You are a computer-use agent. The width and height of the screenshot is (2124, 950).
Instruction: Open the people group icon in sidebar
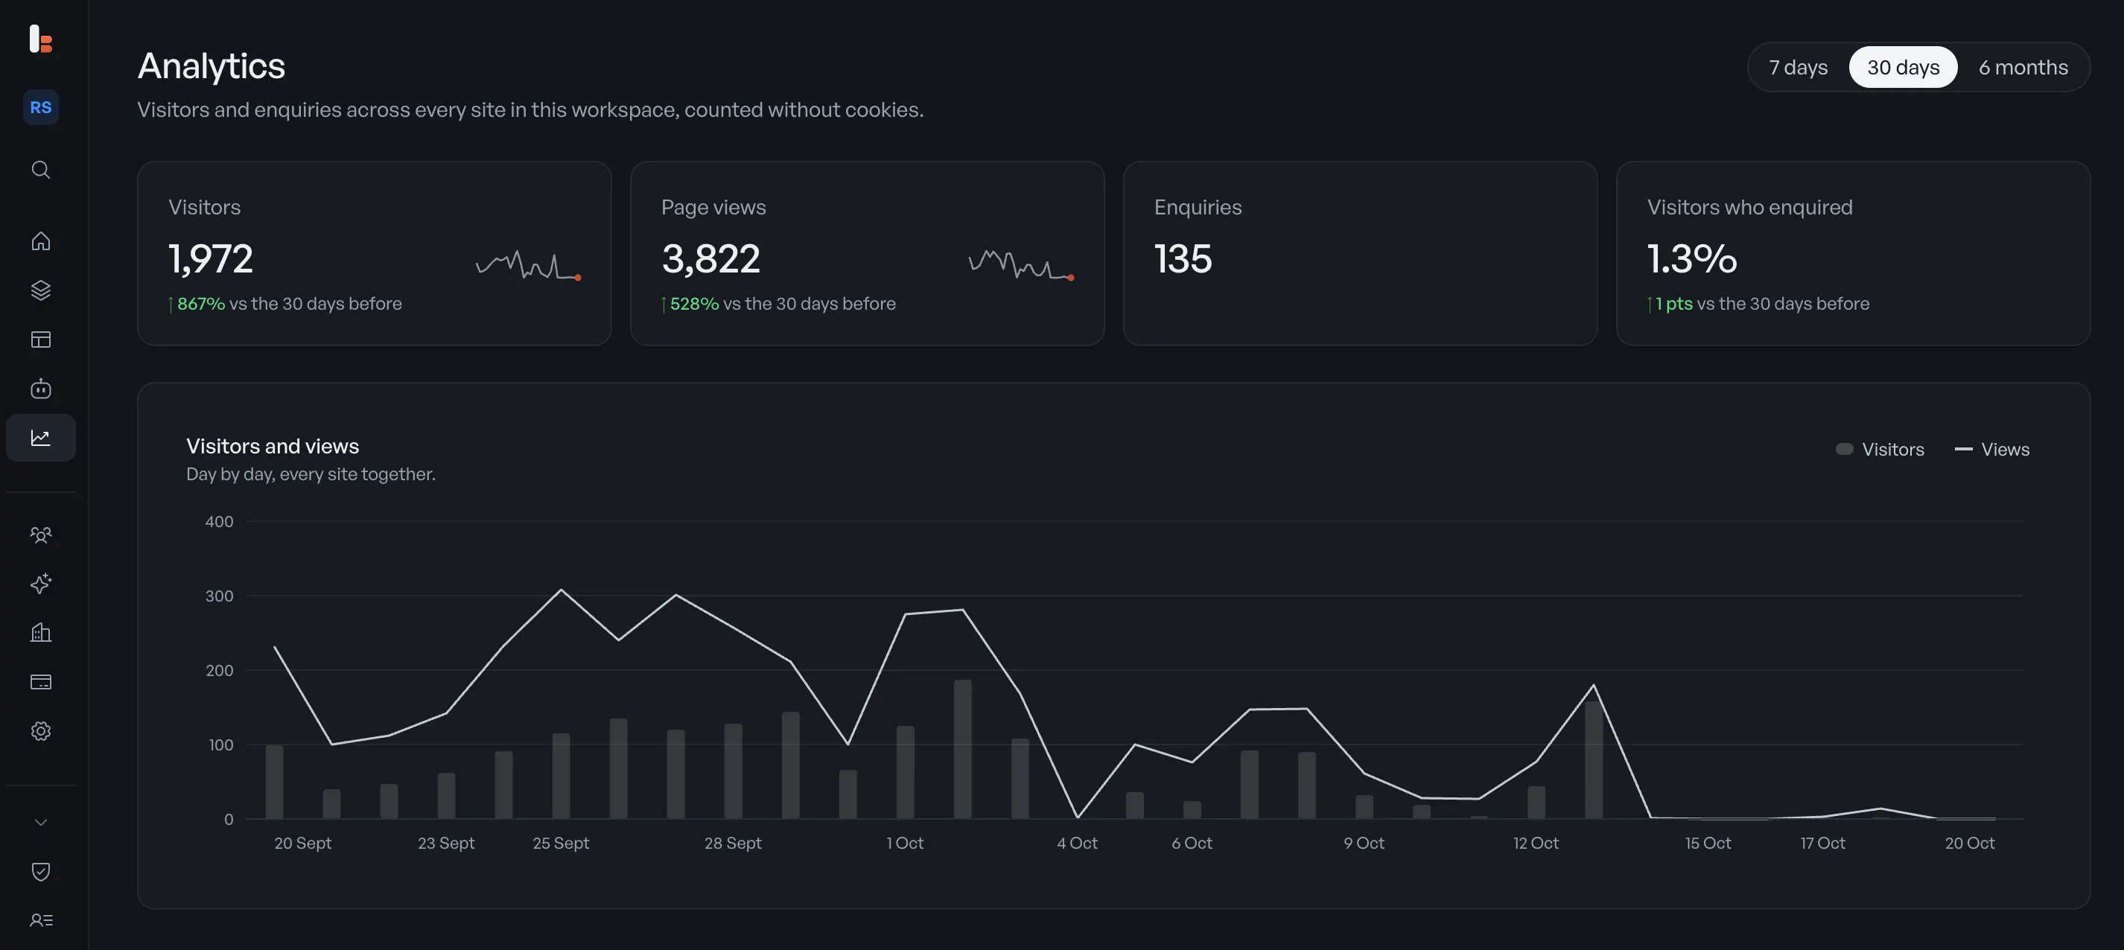point(40,535)
